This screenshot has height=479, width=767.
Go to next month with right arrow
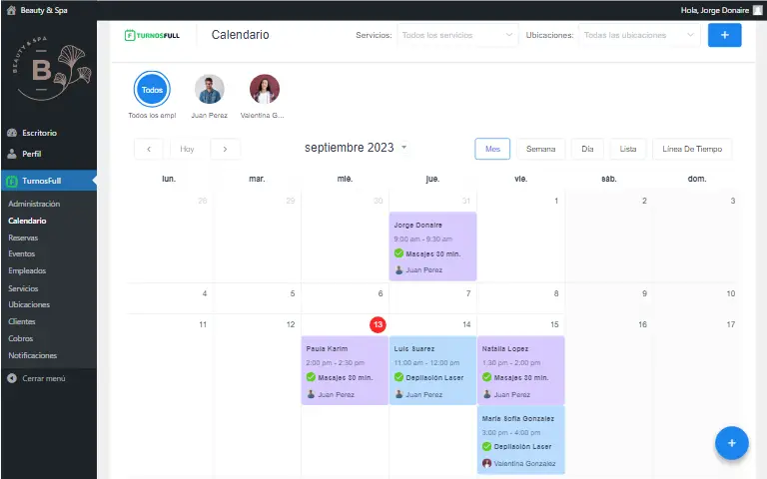[x=225, y=149]
